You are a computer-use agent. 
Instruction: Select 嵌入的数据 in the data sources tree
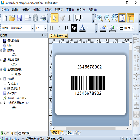click(x=13, y=41)
